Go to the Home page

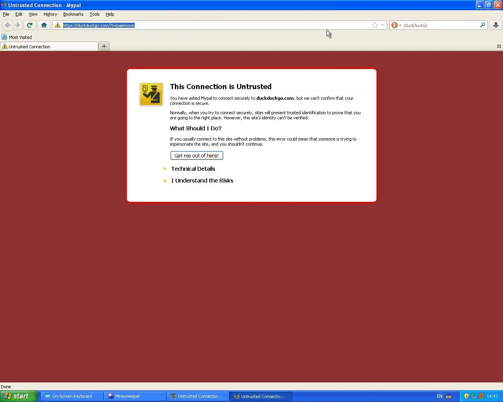(44, 25)
